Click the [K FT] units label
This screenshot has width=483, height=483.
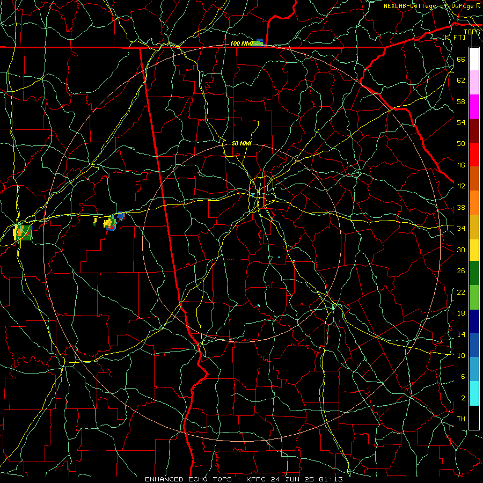pos(453,37)
